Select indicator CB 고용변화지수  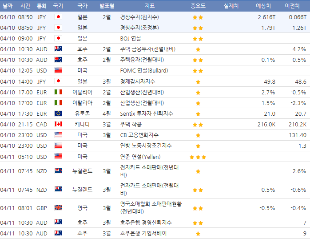[x=139, y=135]
